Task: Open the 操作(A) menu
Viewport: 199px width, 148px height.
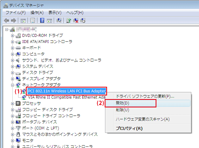Action: [37, 13]
